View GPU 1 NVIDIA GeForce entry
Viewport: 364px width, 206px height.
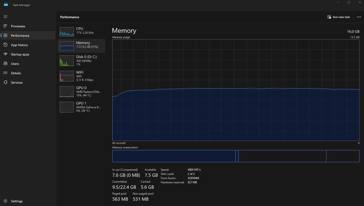click(82, 106)
